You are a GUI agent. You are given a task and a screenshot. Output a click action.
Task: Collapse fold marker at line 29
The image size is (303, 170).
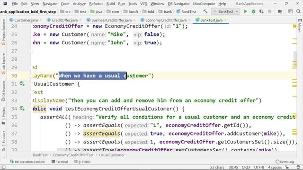pyautogui.click(x=30, y=68)
